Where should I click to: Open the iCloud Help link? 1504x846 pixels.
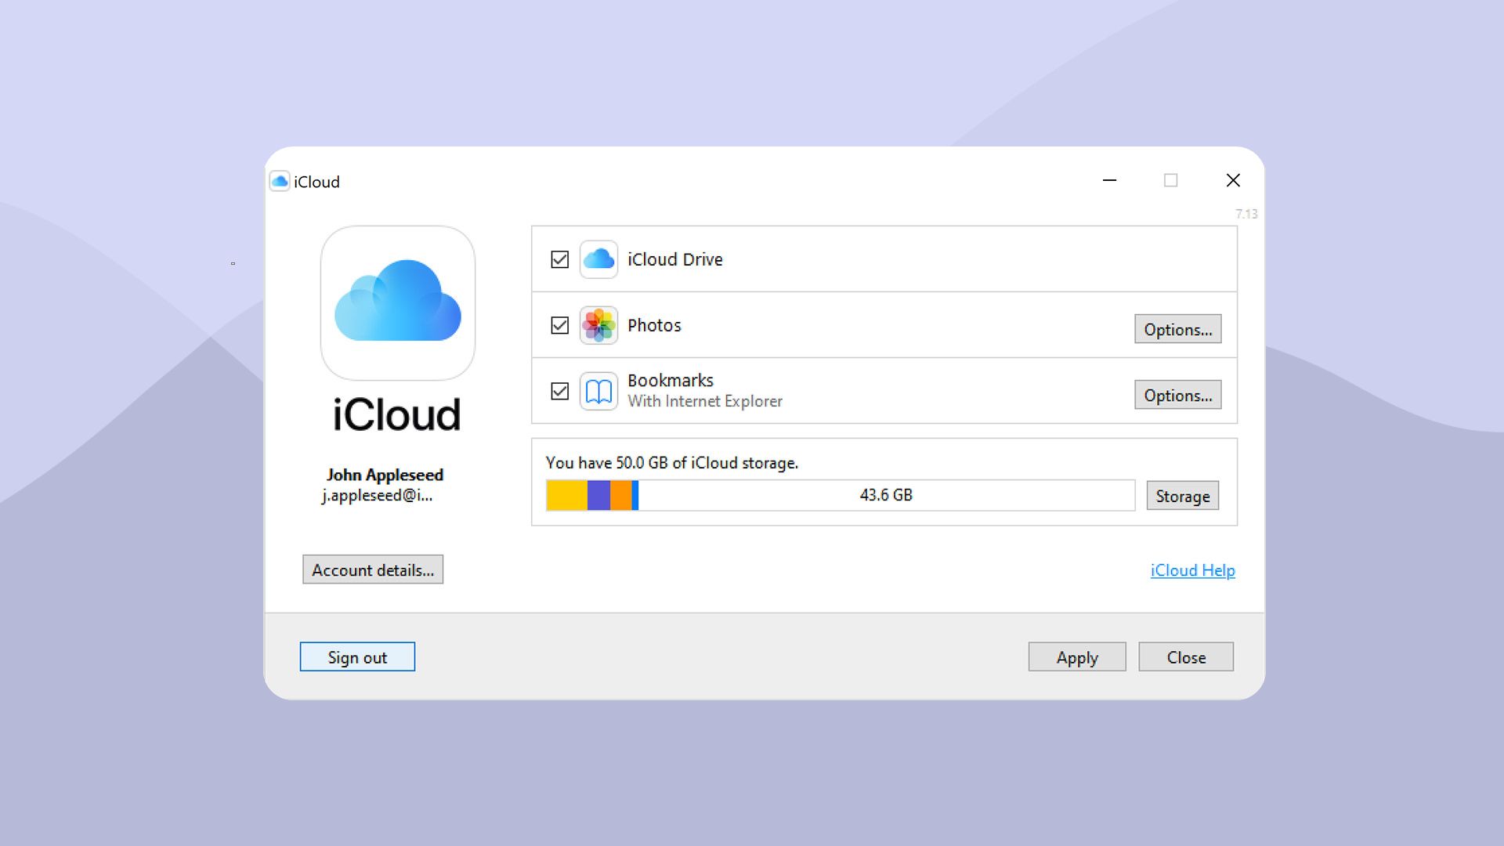click(x=1192, y=570)
